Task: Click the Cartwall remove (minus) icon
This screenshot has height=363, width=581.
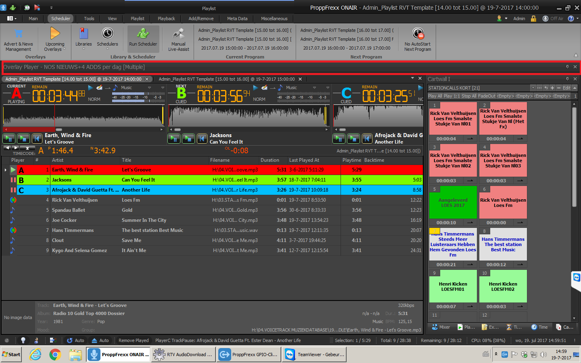Action: [x=559, y=88]
